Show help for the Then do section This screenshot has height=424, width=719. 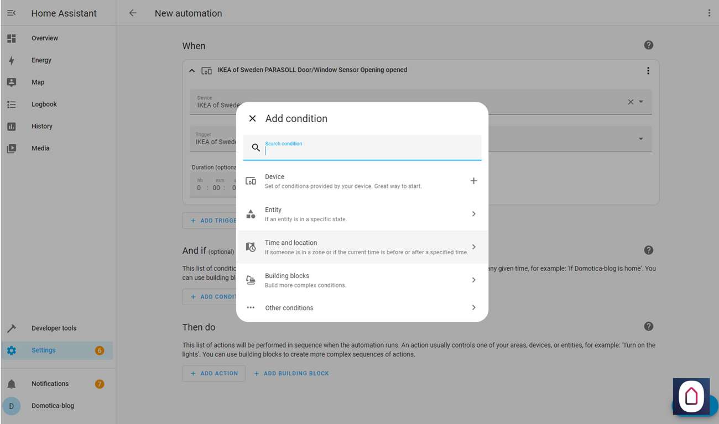(649, 327)
